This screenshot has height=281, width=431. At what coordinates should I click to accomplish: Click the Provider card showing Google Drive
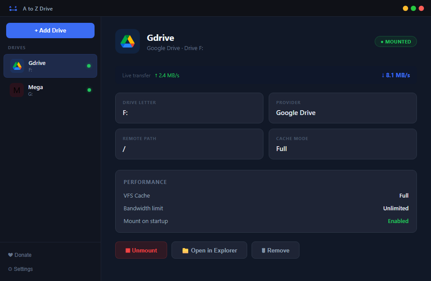(343, 108)
